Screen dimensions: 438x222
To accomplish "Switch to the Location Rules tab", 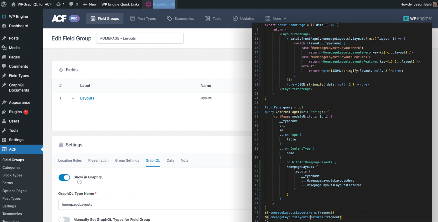I will tap(70, 161).
